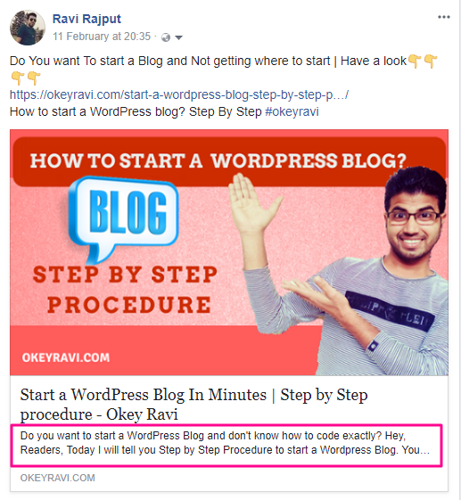This screenshot has height=500, width=461.
Task: Click the 'Step by Step Procedure' image text
Action: coord(126,290)
